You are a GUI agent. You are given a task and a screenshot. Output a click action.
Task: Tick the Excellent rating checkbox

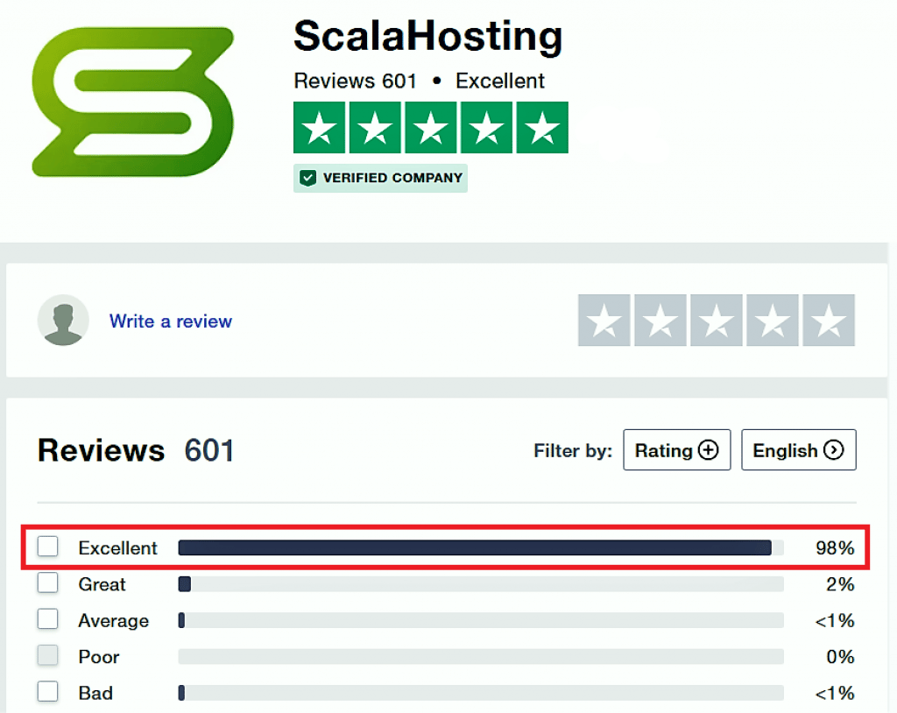pos(48,547)
